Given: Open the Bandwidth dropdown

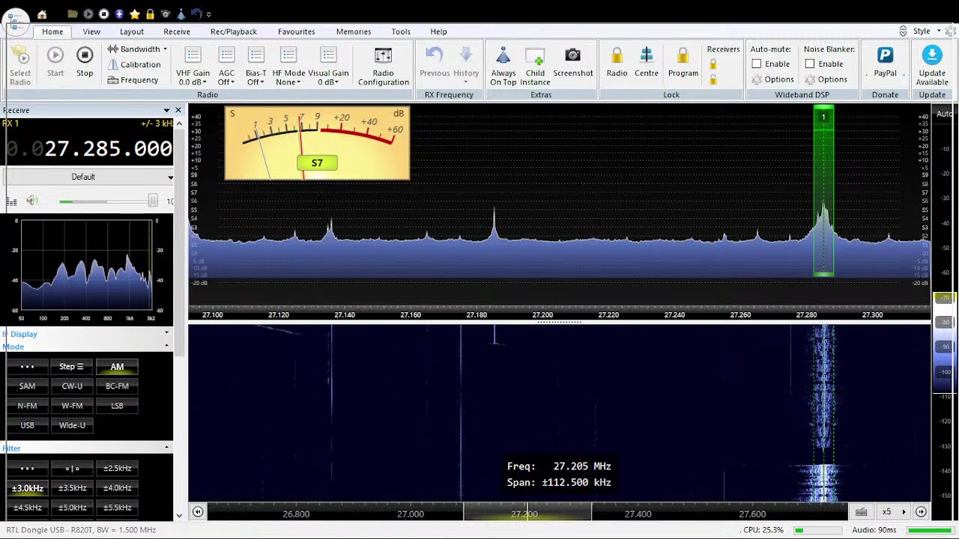Looking at the screenshot, I should [x=138, y=49].
